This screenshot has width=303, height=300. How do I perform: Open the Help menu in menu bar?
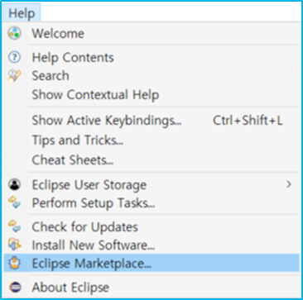click(22, 13)
